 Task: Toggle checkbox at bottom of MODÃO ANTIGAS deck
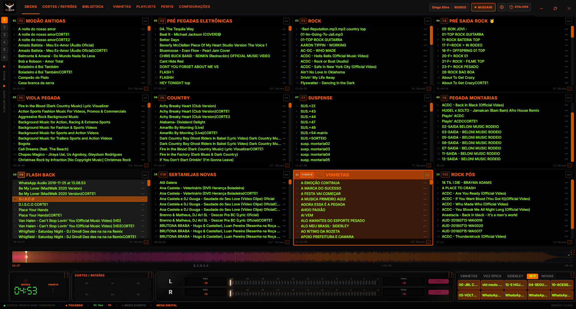(146, 89)
